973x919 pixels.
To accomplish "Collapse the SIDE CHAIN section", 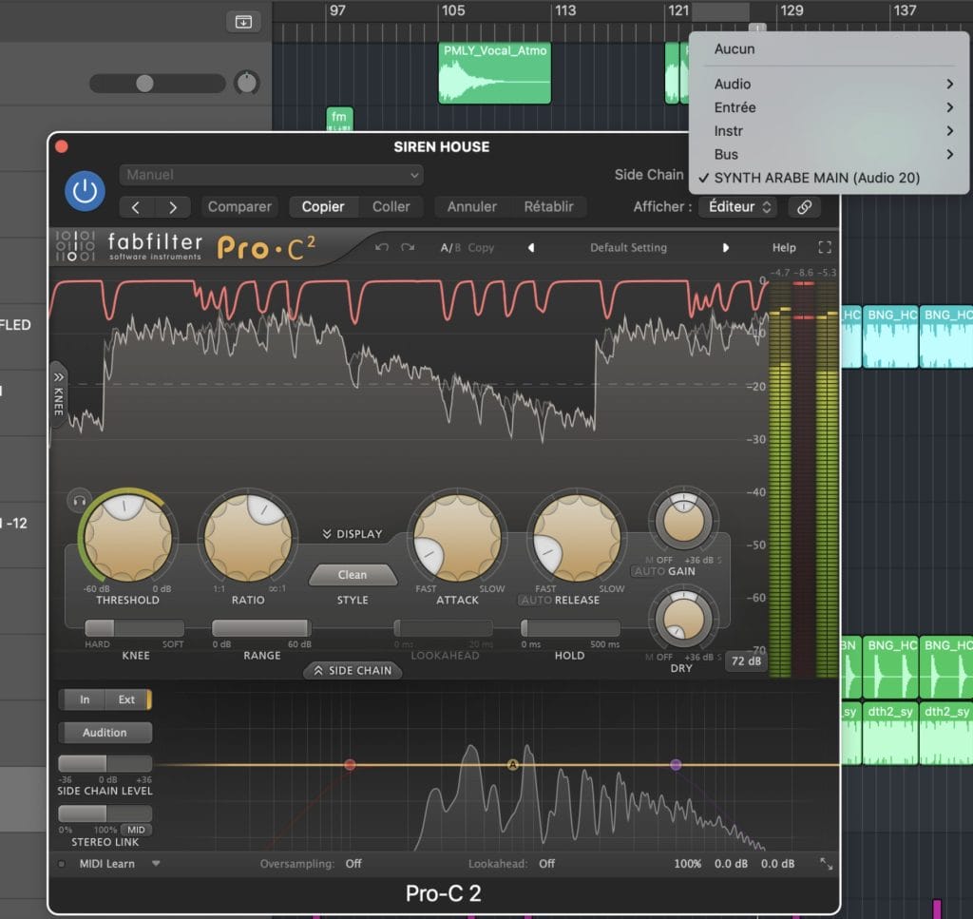I will tap(353, 670).
